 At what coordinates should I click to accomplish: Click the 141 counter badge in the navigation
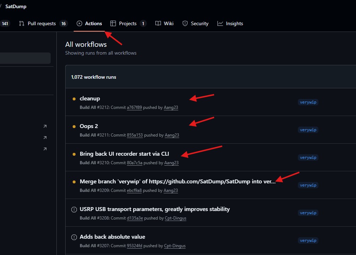click(5, 23)
